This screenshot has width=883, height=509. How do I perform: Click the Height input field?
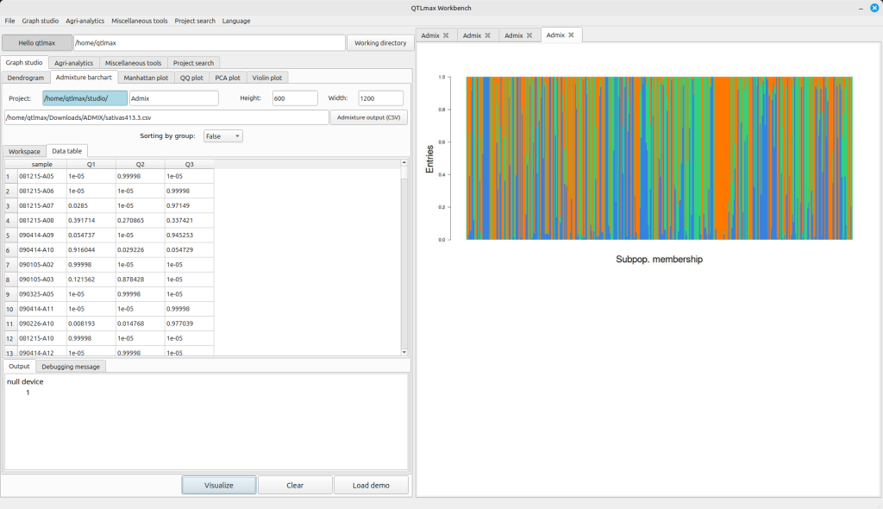tap(295, 98)
